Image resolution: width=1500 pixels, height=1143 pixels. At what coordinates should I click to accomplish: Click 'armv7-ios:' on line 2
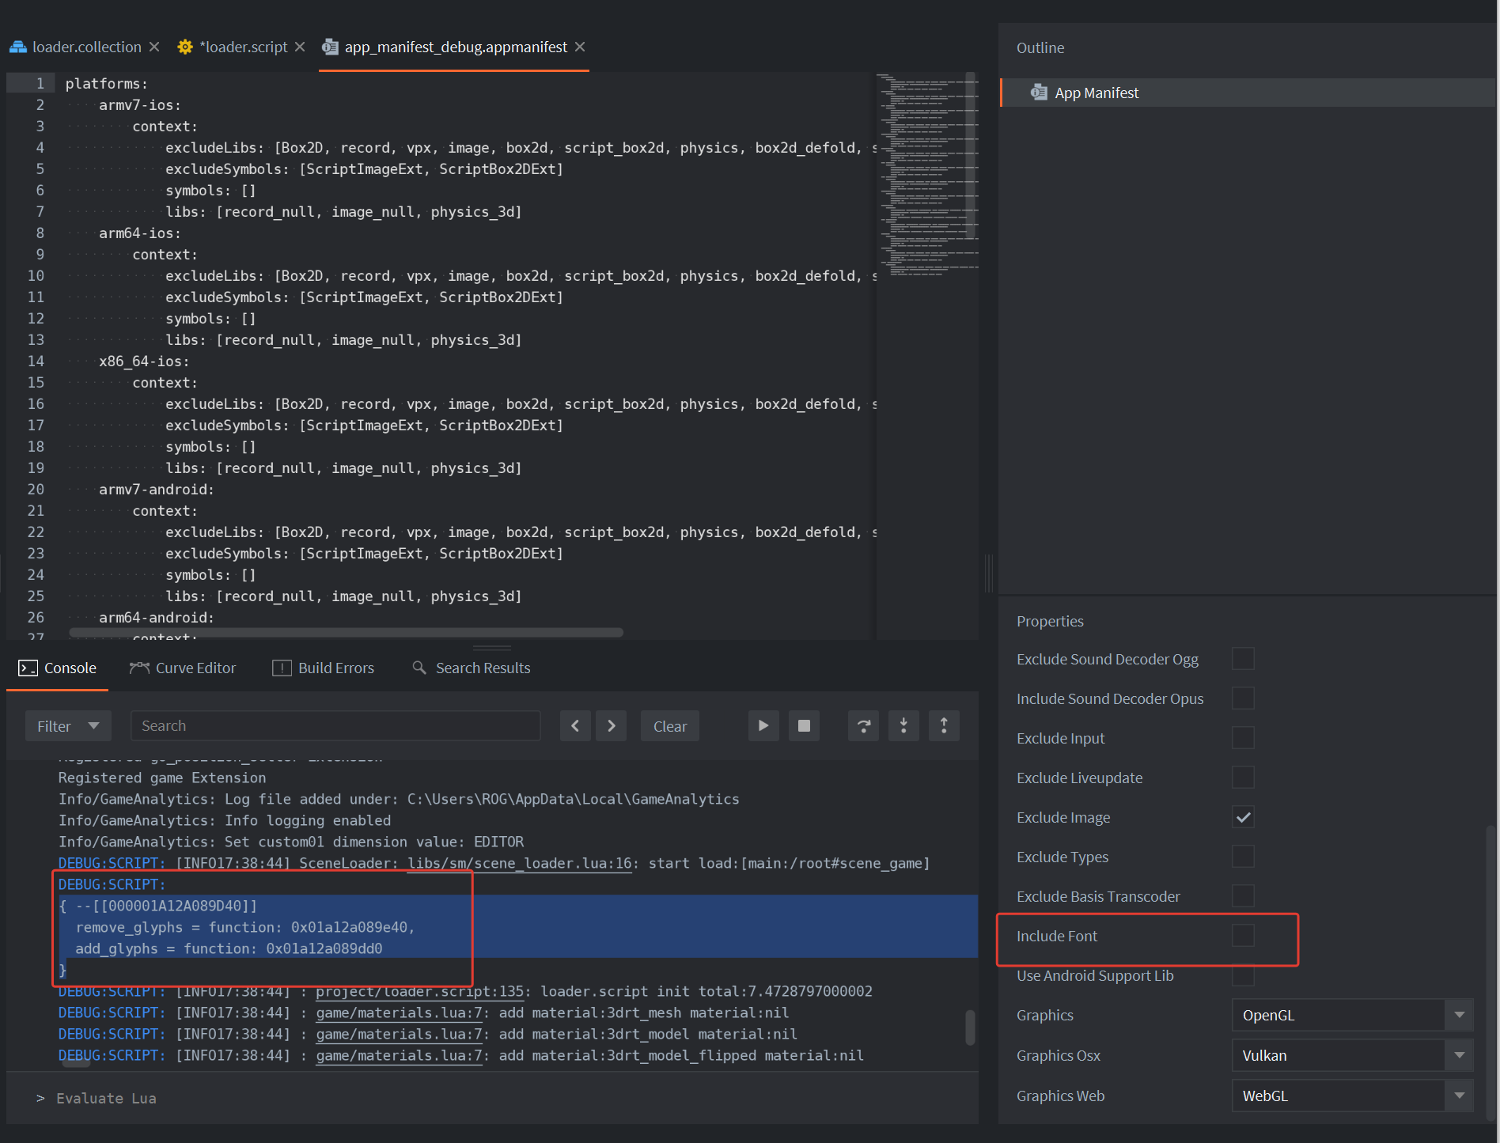coord(140,104)
